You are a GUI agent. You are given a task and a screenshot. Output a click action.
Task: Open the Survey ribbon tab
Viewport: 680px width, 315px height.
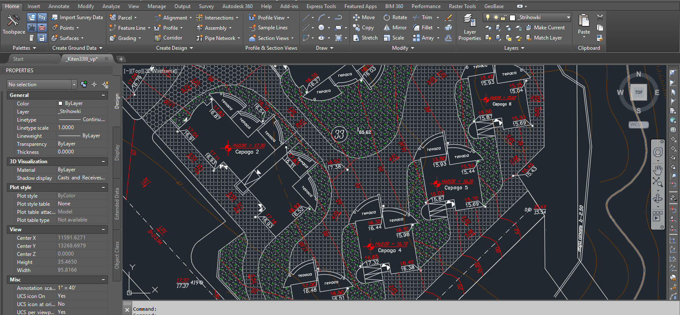coord(206,6)
